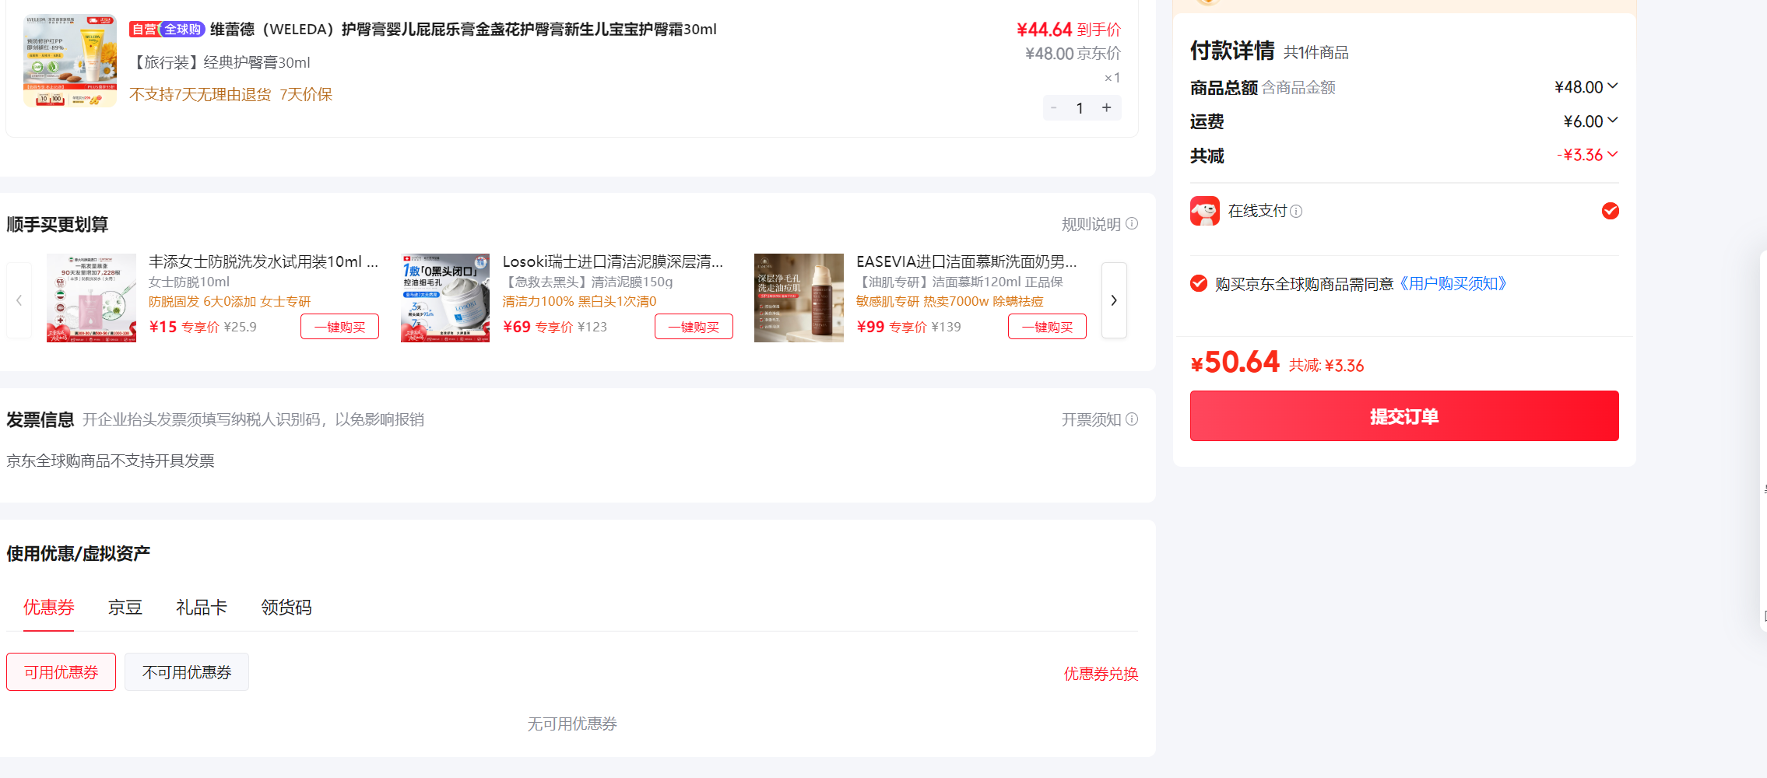The width and height of the screenshot is (1767, 778).
Task: Click the EASEVIA进口洁面慕斯 title
Action: click(x=967, y=262)
